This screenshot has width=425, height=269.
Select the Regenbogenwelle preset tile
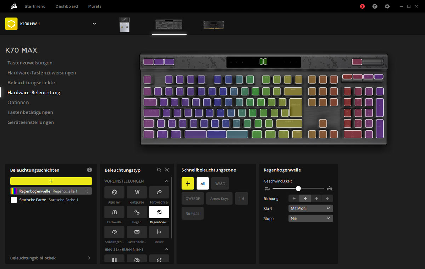159,212
